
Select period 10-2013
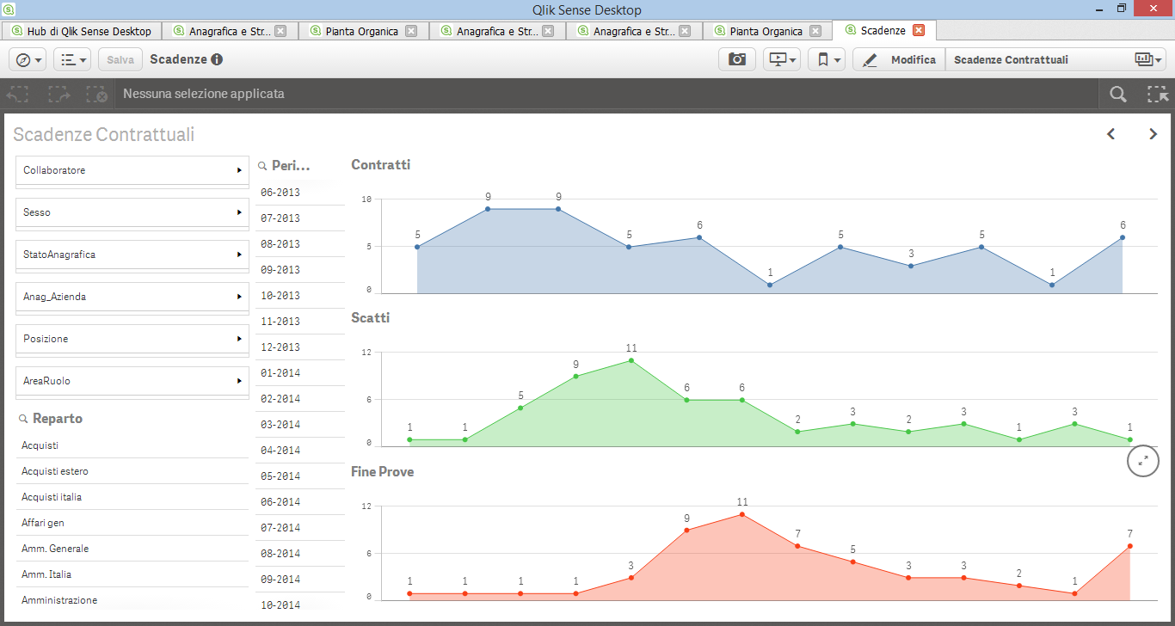click(299, 296)
